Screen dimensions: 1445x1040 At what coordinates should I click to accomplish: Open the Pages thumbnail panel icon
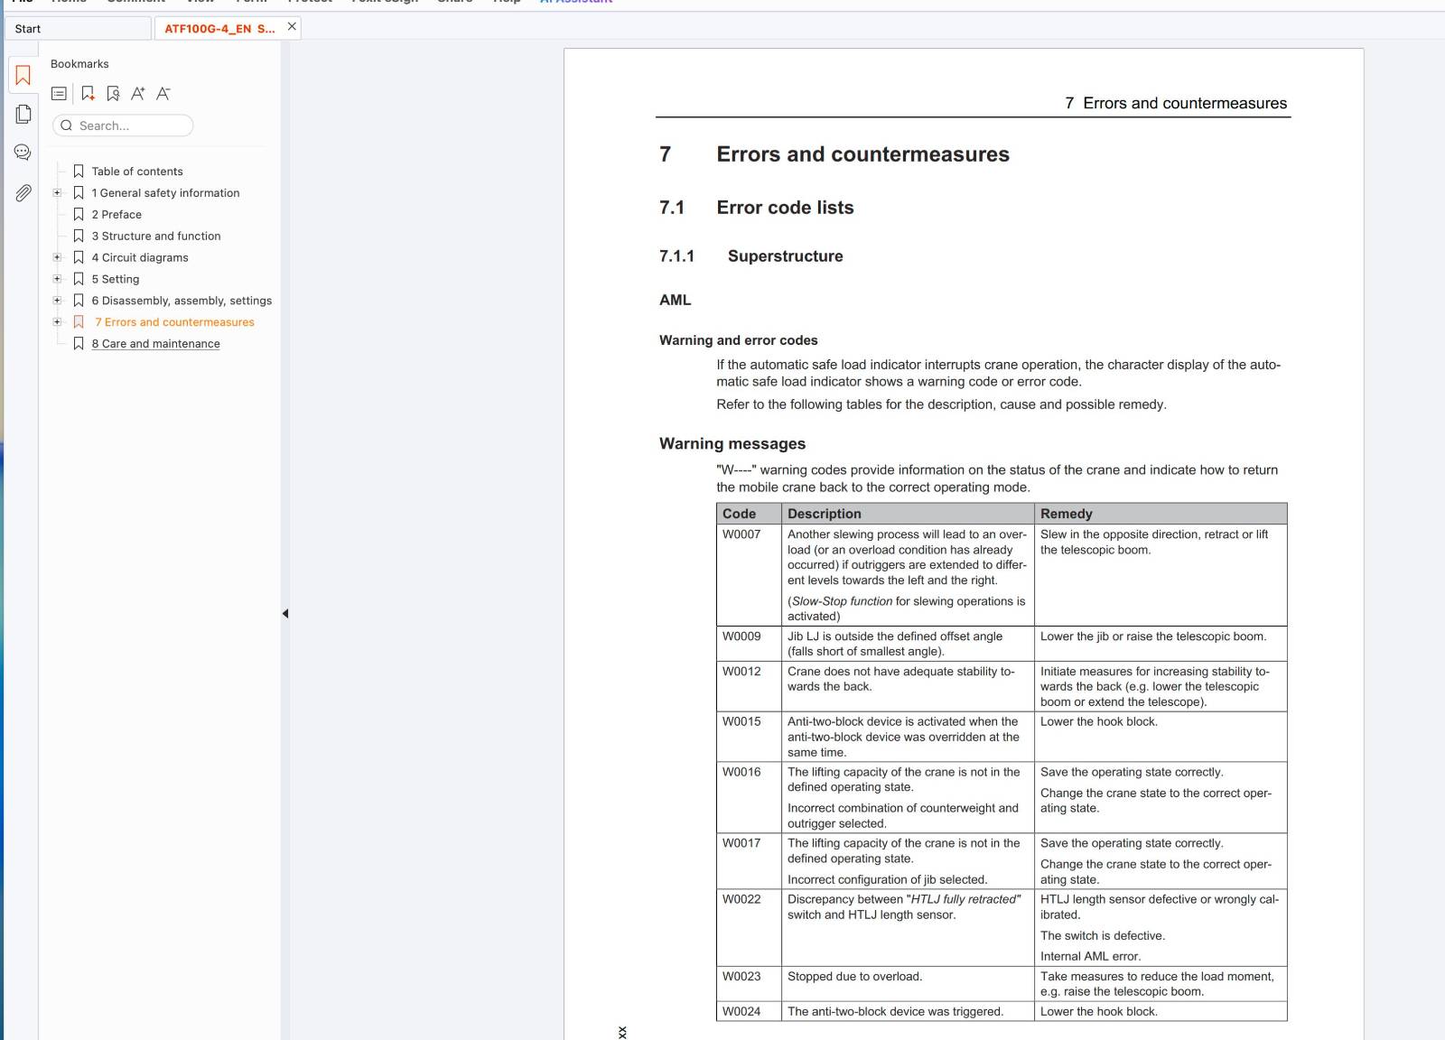[x=23, y=114]
